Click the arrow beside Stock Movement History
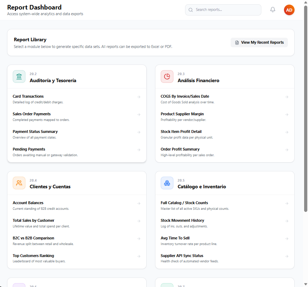The height and width of the screenshot is (287, 308). tap(287, 221)
